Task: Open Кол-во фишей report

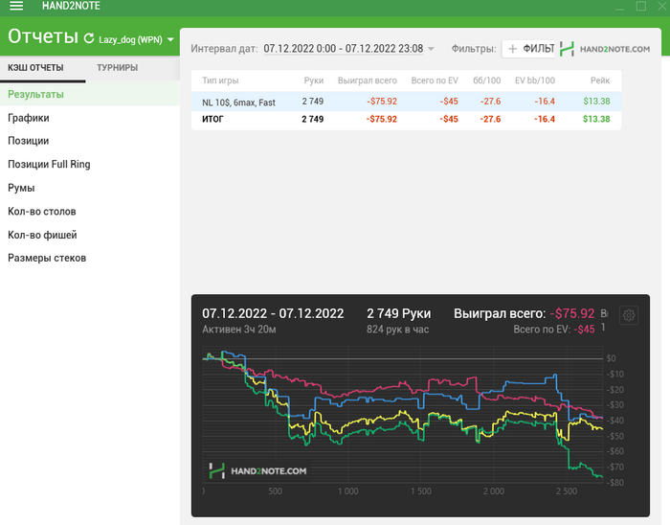Action: [89, 235]
